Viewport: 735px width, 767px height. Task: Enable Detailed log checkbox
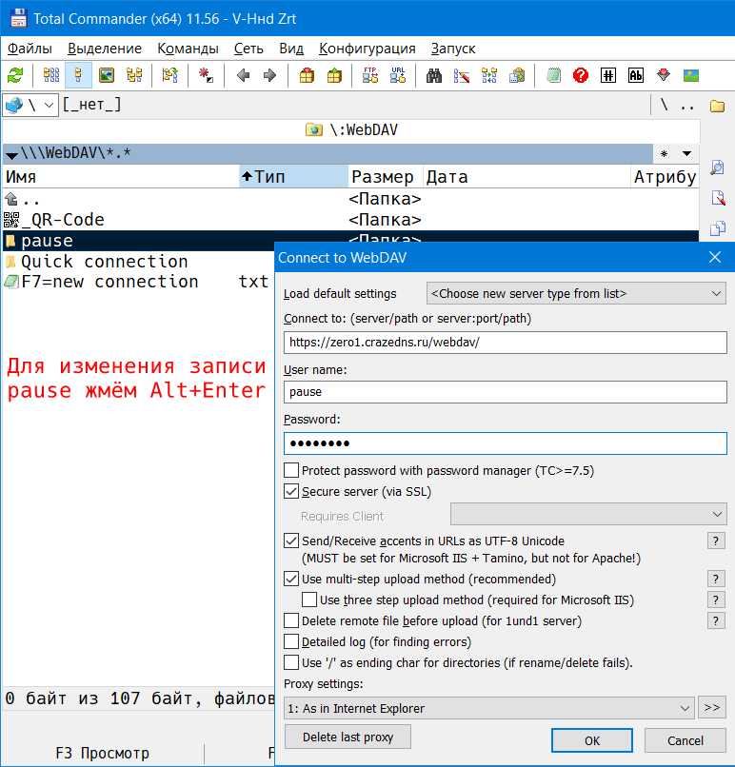tap(291, 642)
